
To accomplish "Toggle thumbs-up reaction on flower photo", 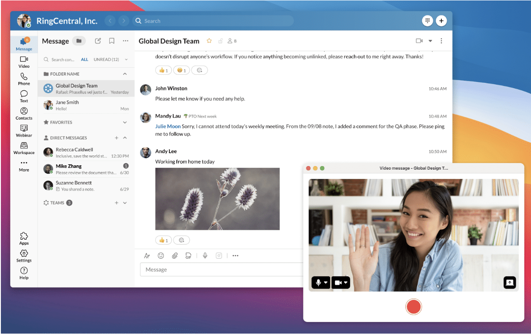I will point(163,240).
